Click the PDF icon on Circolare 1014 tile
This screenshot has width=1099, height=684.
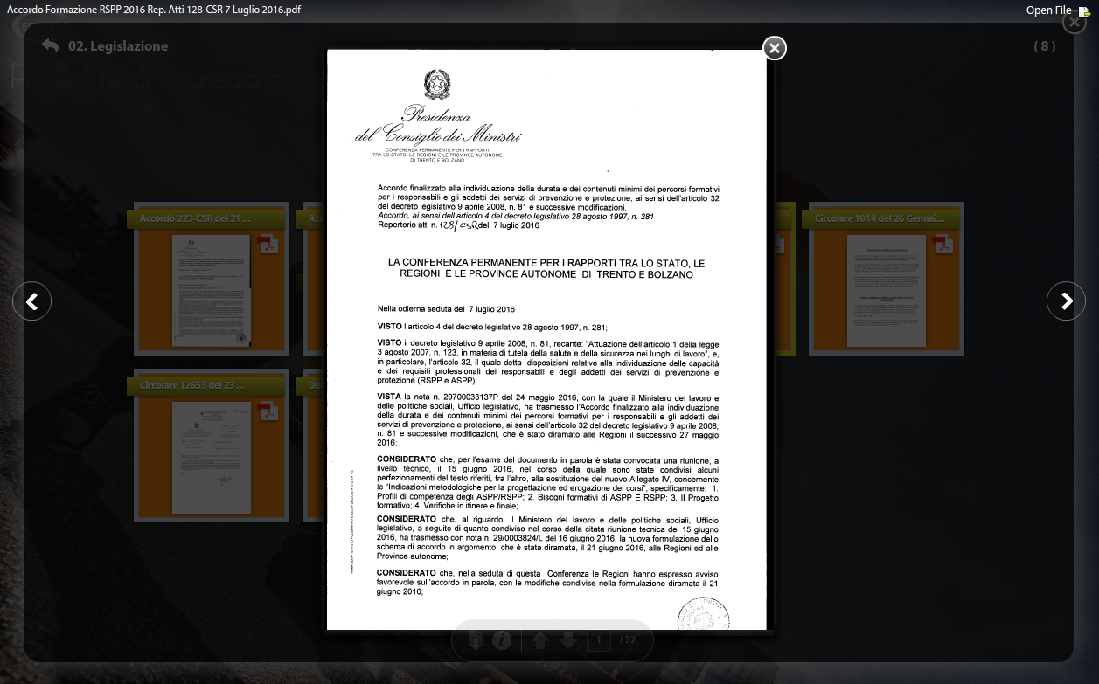(x=942, y=244)
